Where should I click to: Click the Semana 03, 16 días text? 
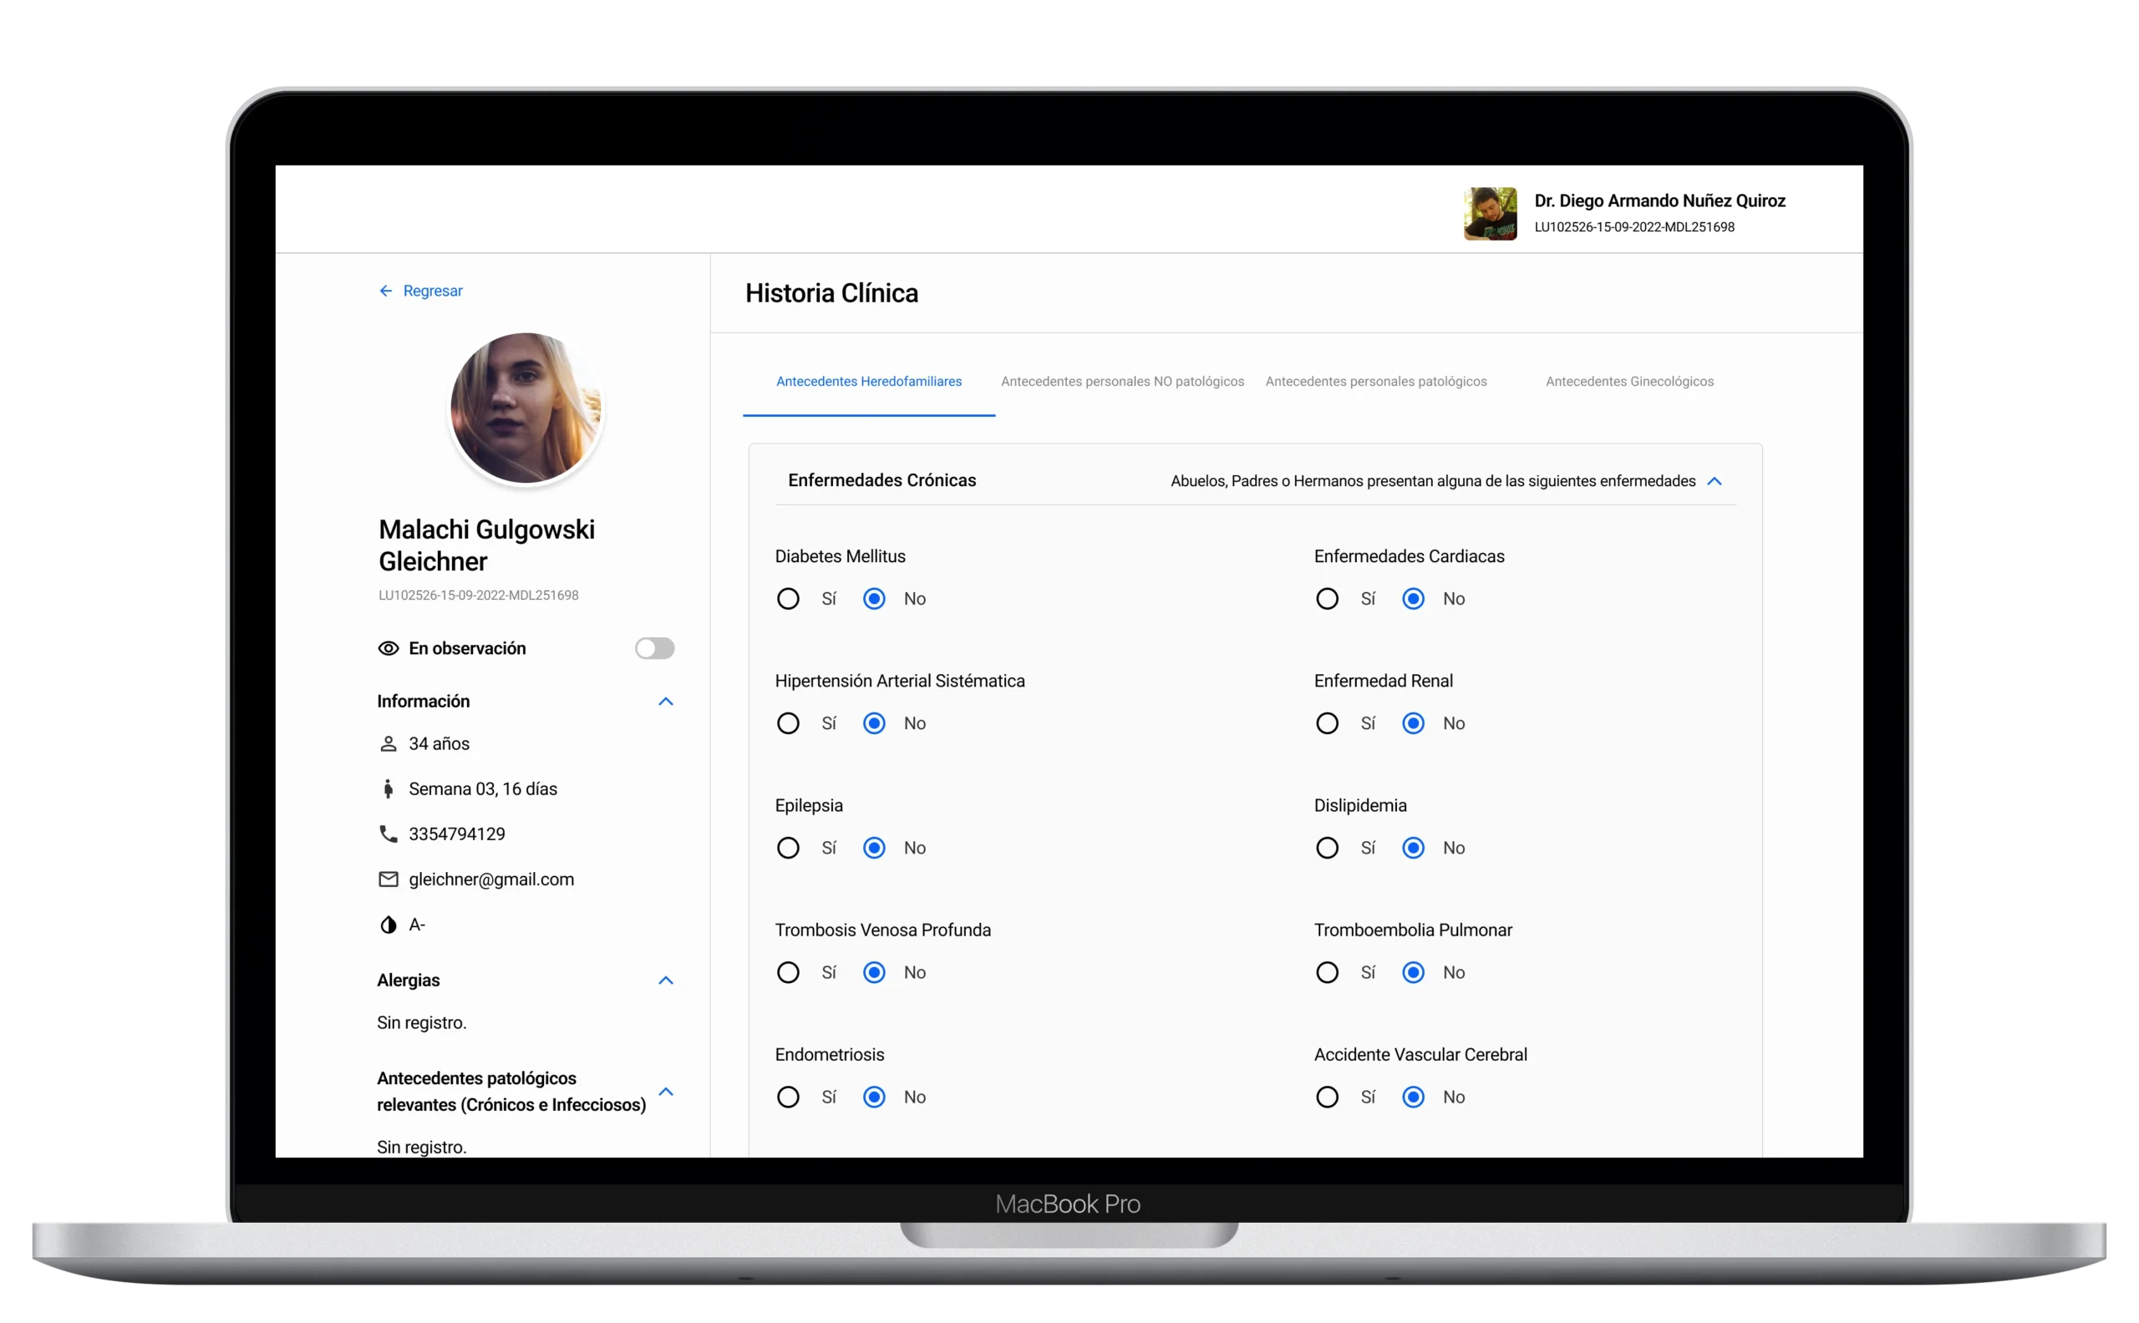(x=482, y=789)
